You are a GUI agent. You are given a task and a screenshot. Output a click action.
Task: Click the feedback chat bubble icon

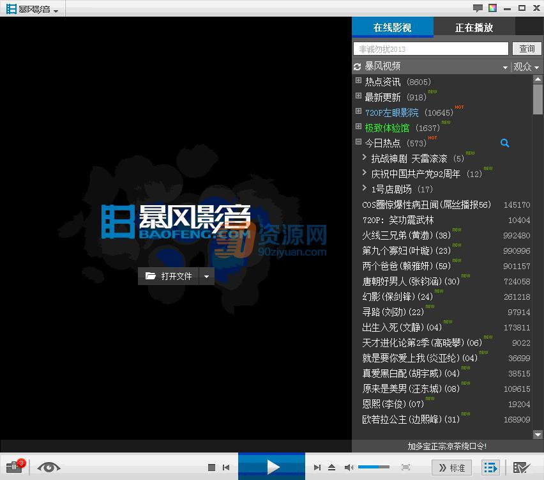[478, 8]
